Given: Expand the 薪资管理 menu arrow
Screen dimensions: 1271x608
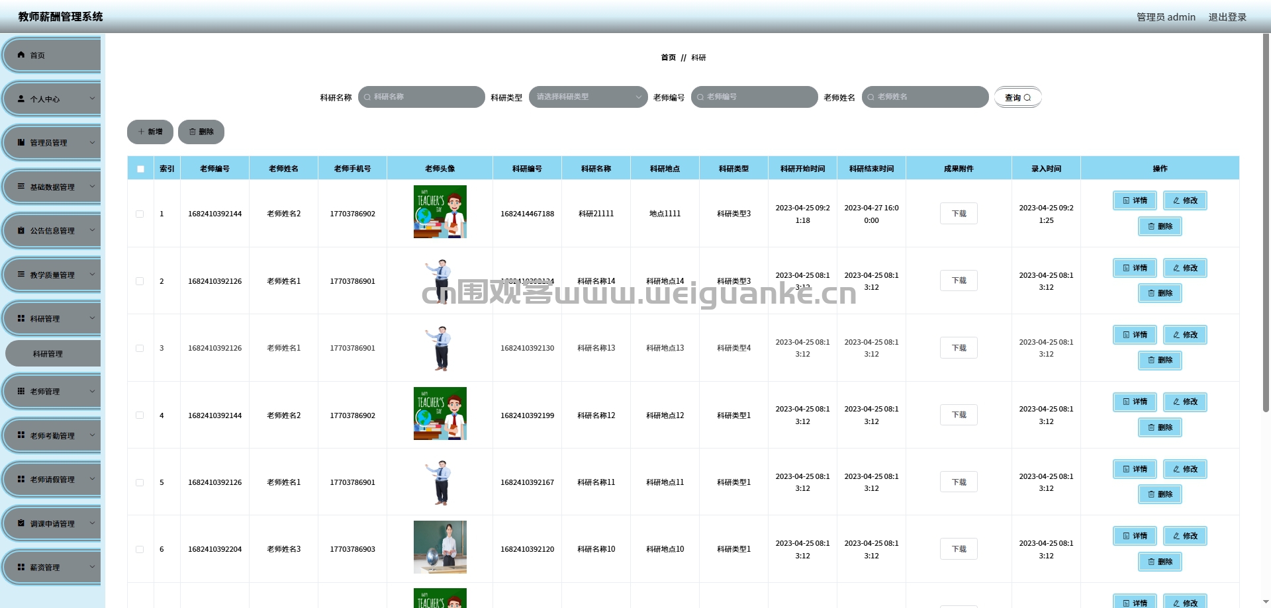Looking at the screenshot, I should (x=92, y=567).
